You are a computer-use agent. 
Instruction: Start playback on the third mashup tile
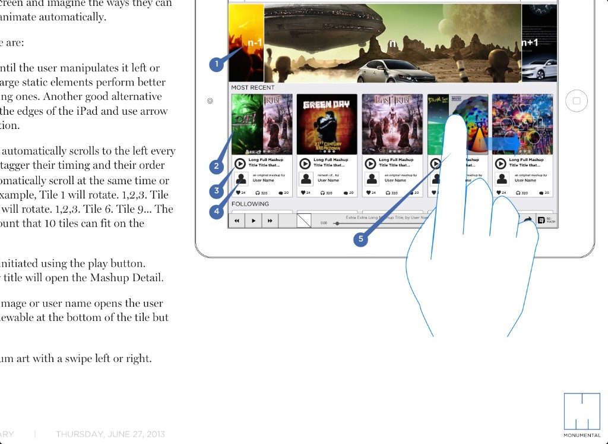pyautogui.click(x=370, y=163)
